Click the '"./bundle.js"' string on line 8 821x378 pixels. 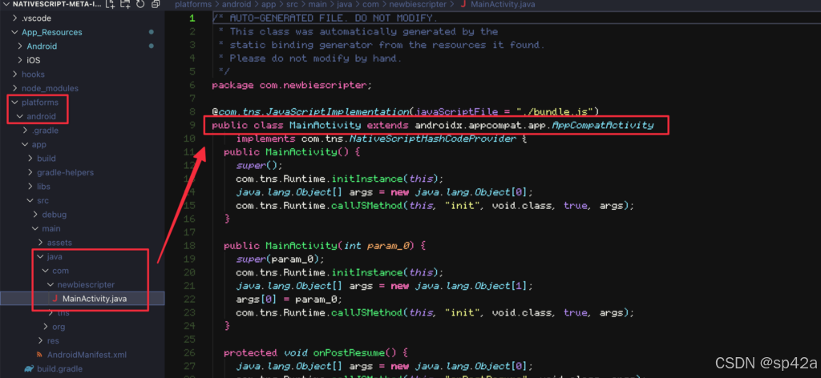click(555, 112)
